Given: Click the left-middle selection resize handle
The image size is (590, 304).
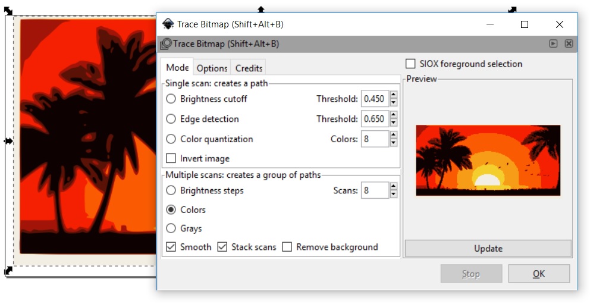Looking at the screenshot, I should 8,141.
